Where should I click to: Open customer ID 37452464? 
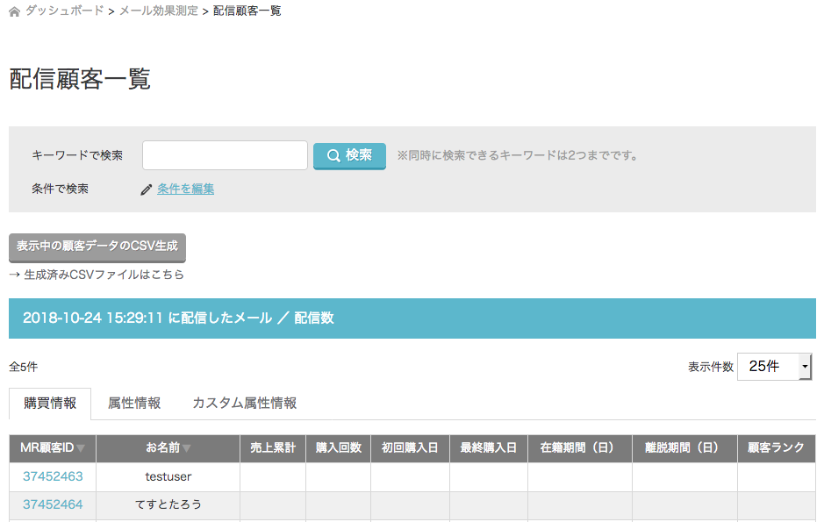tap(53, 504)
